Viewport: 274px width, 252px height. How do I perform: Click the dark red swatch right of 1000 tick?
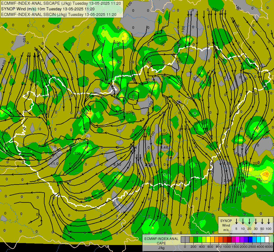coord(229,239)
